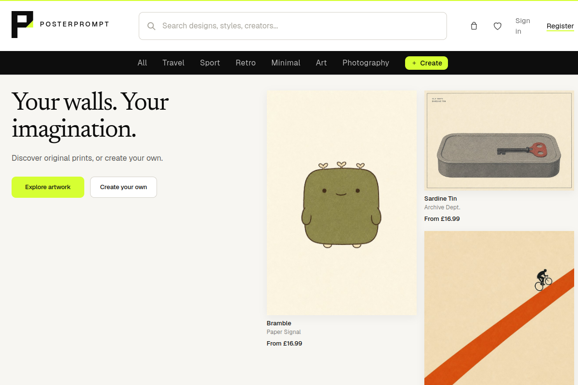Screen dimensions: 578x385
Task: Select the Travel category
Action: 173,63
